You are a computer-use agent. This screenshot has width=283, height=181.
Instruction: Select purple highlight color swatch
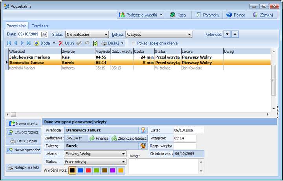[113, 170]
